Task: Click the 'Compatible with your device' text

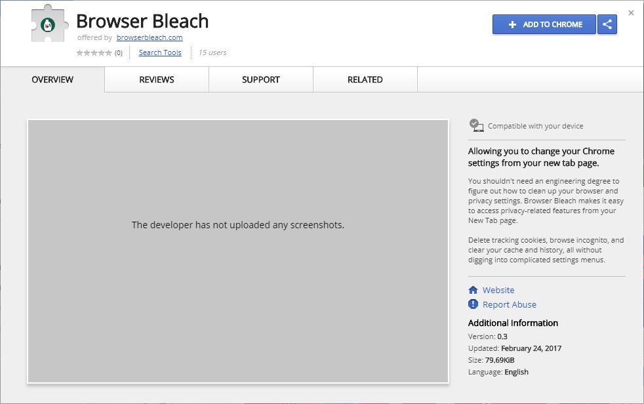Action: point(536,126)
